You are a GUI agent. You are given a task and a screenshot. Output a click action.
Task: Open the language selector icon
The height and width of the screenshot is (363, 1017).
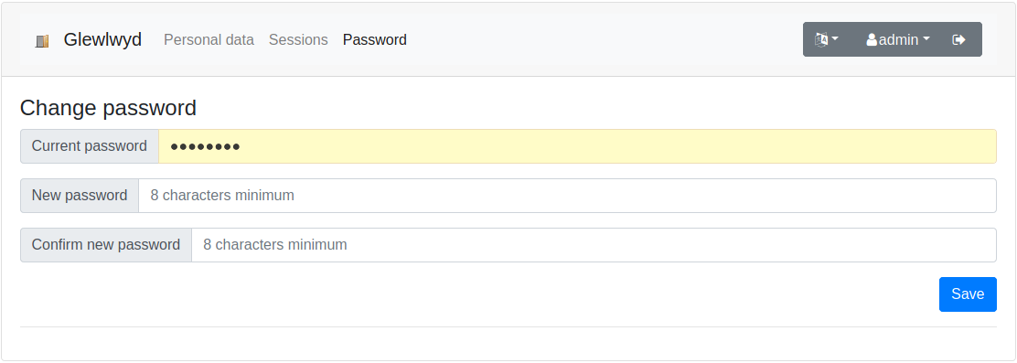pos(821,39)
